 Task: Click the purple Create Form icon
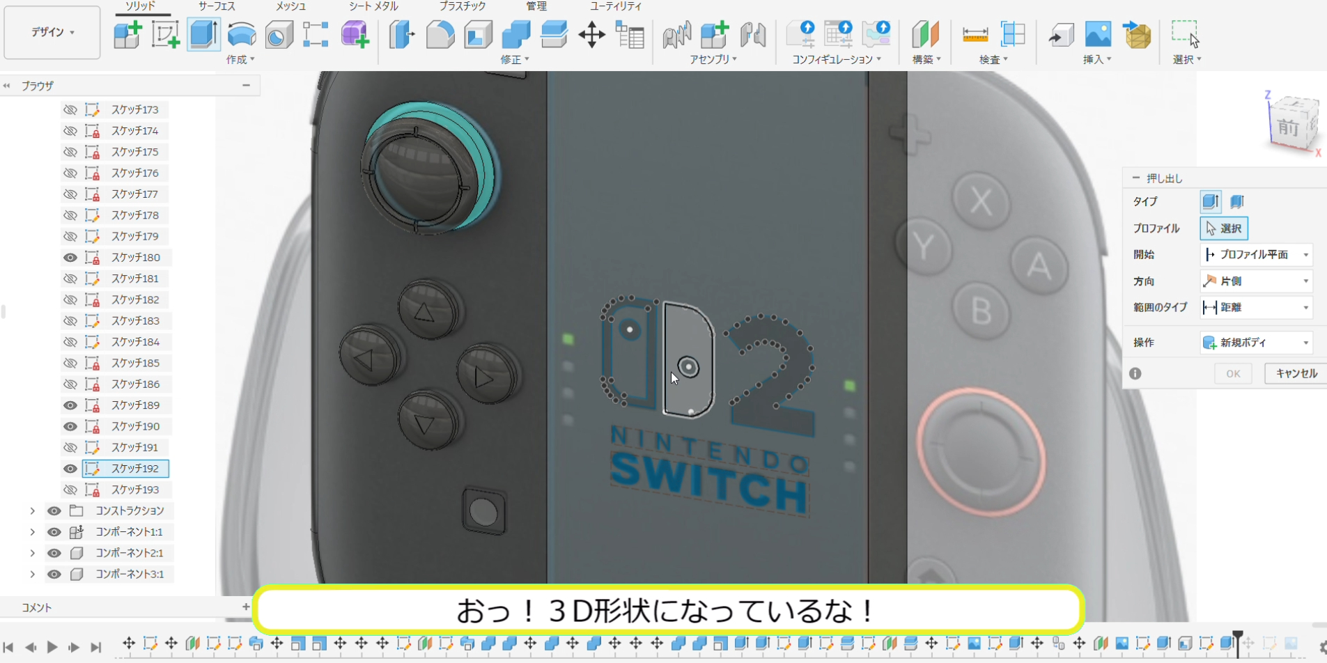click(x=355, y=34)
